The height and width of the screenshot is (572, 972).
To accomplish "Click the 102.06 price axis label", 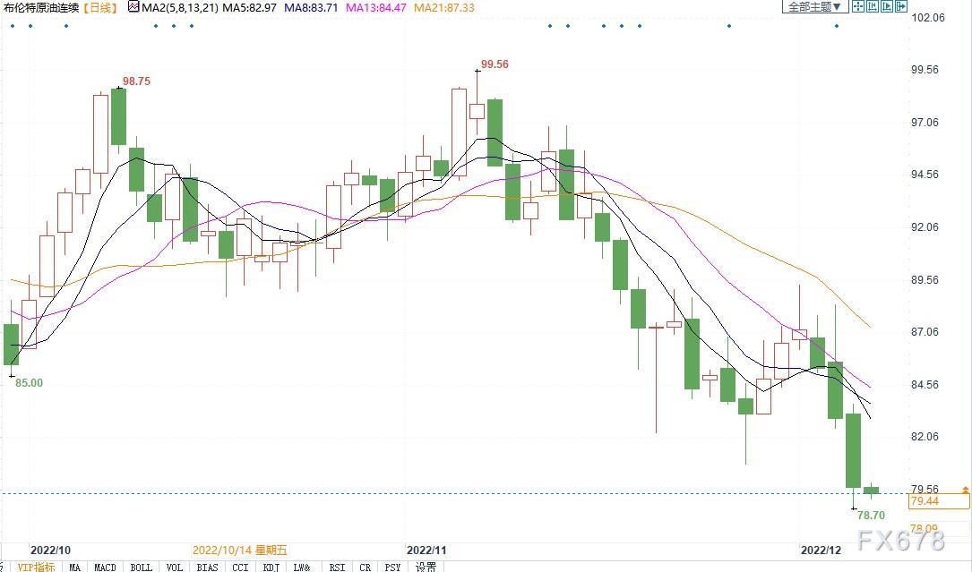I will click(928, 17).
